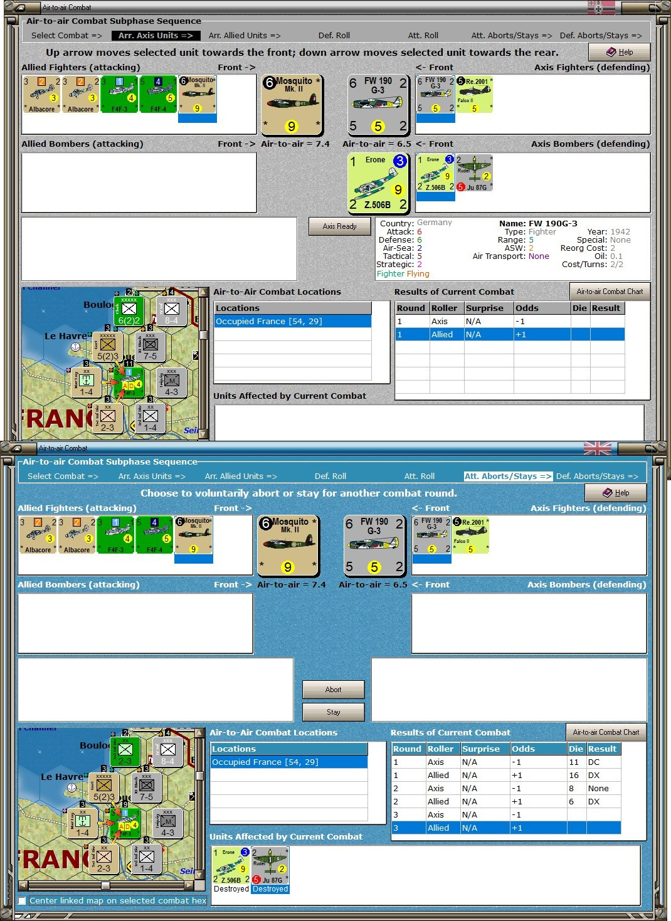Click the Abort button

[x=333, y=690]
